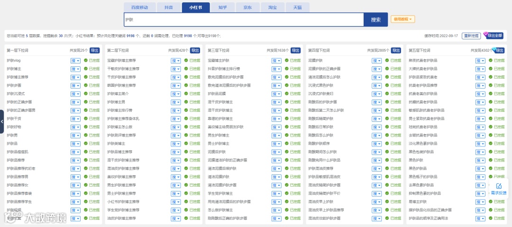512x227 pixels.
Task: Export the 第三层下拉词 column
Action: (x=295, y=51)
